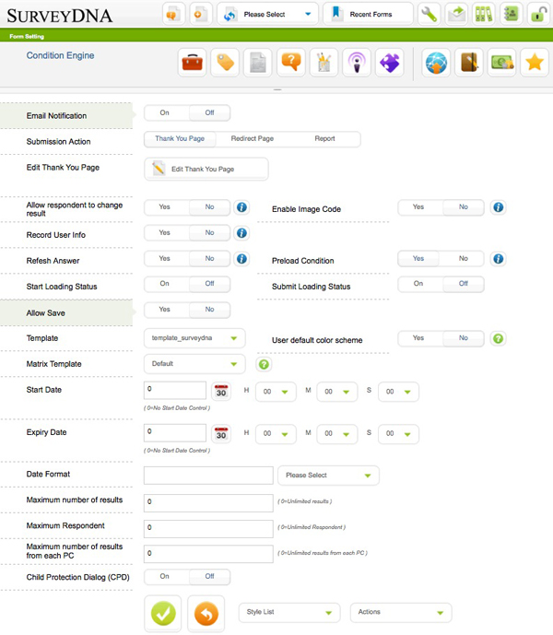Open the template_surveydna Template dropdown
553x635 pixels.
point(194,338)
